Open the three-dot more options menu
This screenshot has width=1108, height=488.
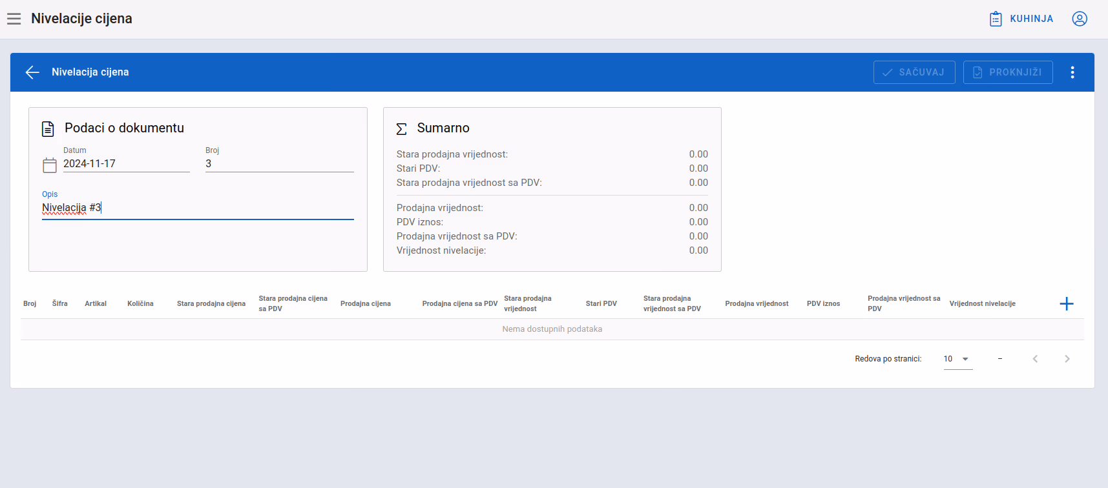(1072, 72)
